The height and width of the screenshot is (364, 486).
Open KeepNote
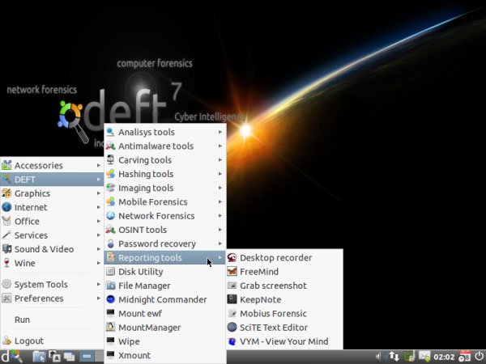click(x=284, y=299)
